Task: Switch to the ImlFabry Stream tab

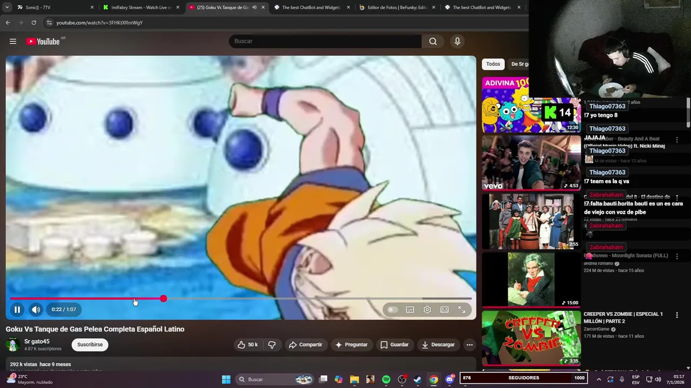Action: pyautogui.click(x=140, y=8)
